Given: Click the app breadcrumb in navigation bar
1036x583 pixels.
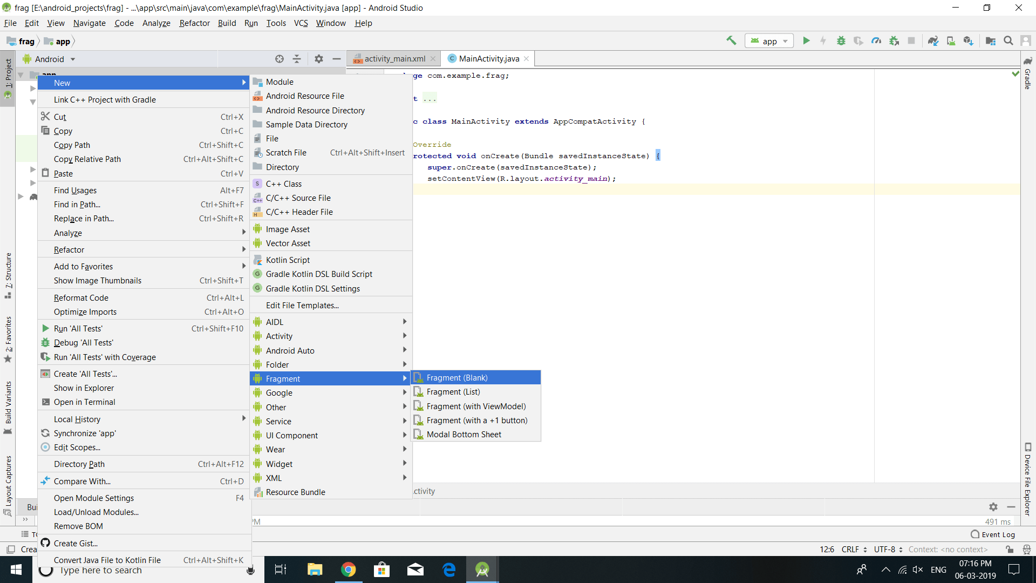Looking at the screenshot, I should pos(57,41).
